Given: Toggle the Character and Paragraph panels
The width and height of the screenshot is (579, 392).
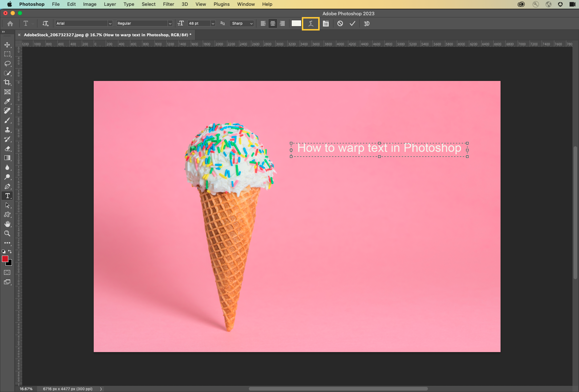Looking at the screenshot, I should [326, 24].
